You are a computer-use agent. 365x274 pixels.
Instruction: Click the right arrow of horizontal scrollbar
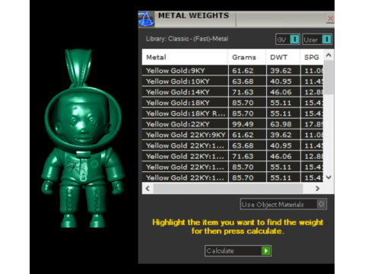click(x=317, y=189)
